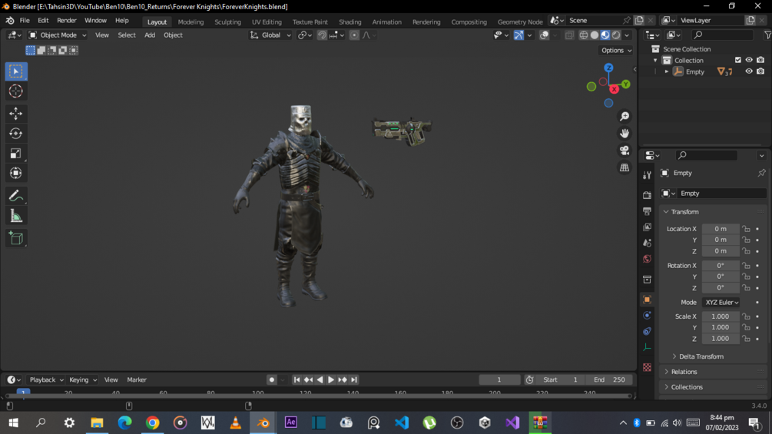This screenshot has width=772, height=434.
Task: Open the Render menu
Action: tap(67, 21)
